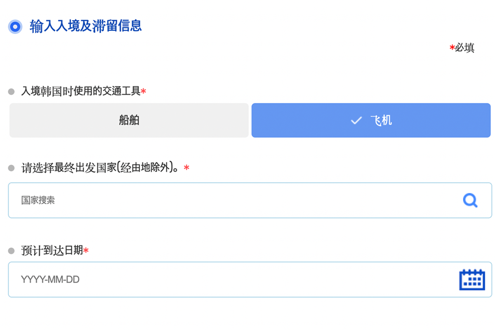
Task: Click the blue radio icon beside 输入入境及滞留信息
Action: (x=15, y=26)
